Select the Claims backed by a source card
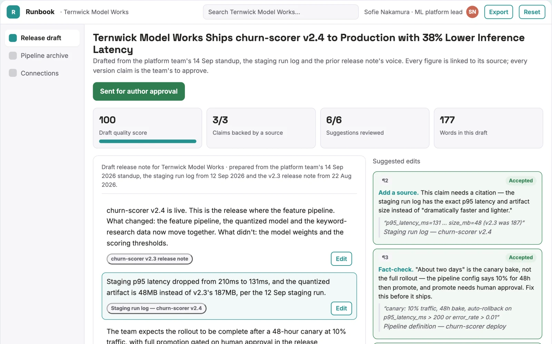Image resolution: width=552 pixels, height=344 pixels. coord(261,128)
